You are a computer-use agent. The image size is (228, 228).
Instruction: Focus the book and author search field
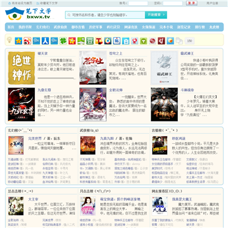tap(105, 15)
